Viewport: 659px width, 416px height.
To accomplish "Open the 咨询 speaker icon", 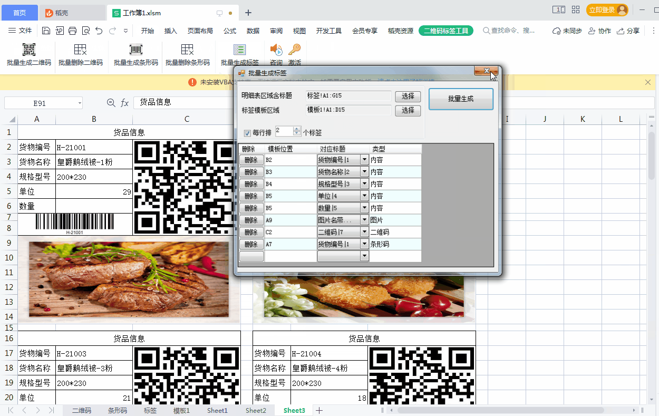I will click(276, 50).
